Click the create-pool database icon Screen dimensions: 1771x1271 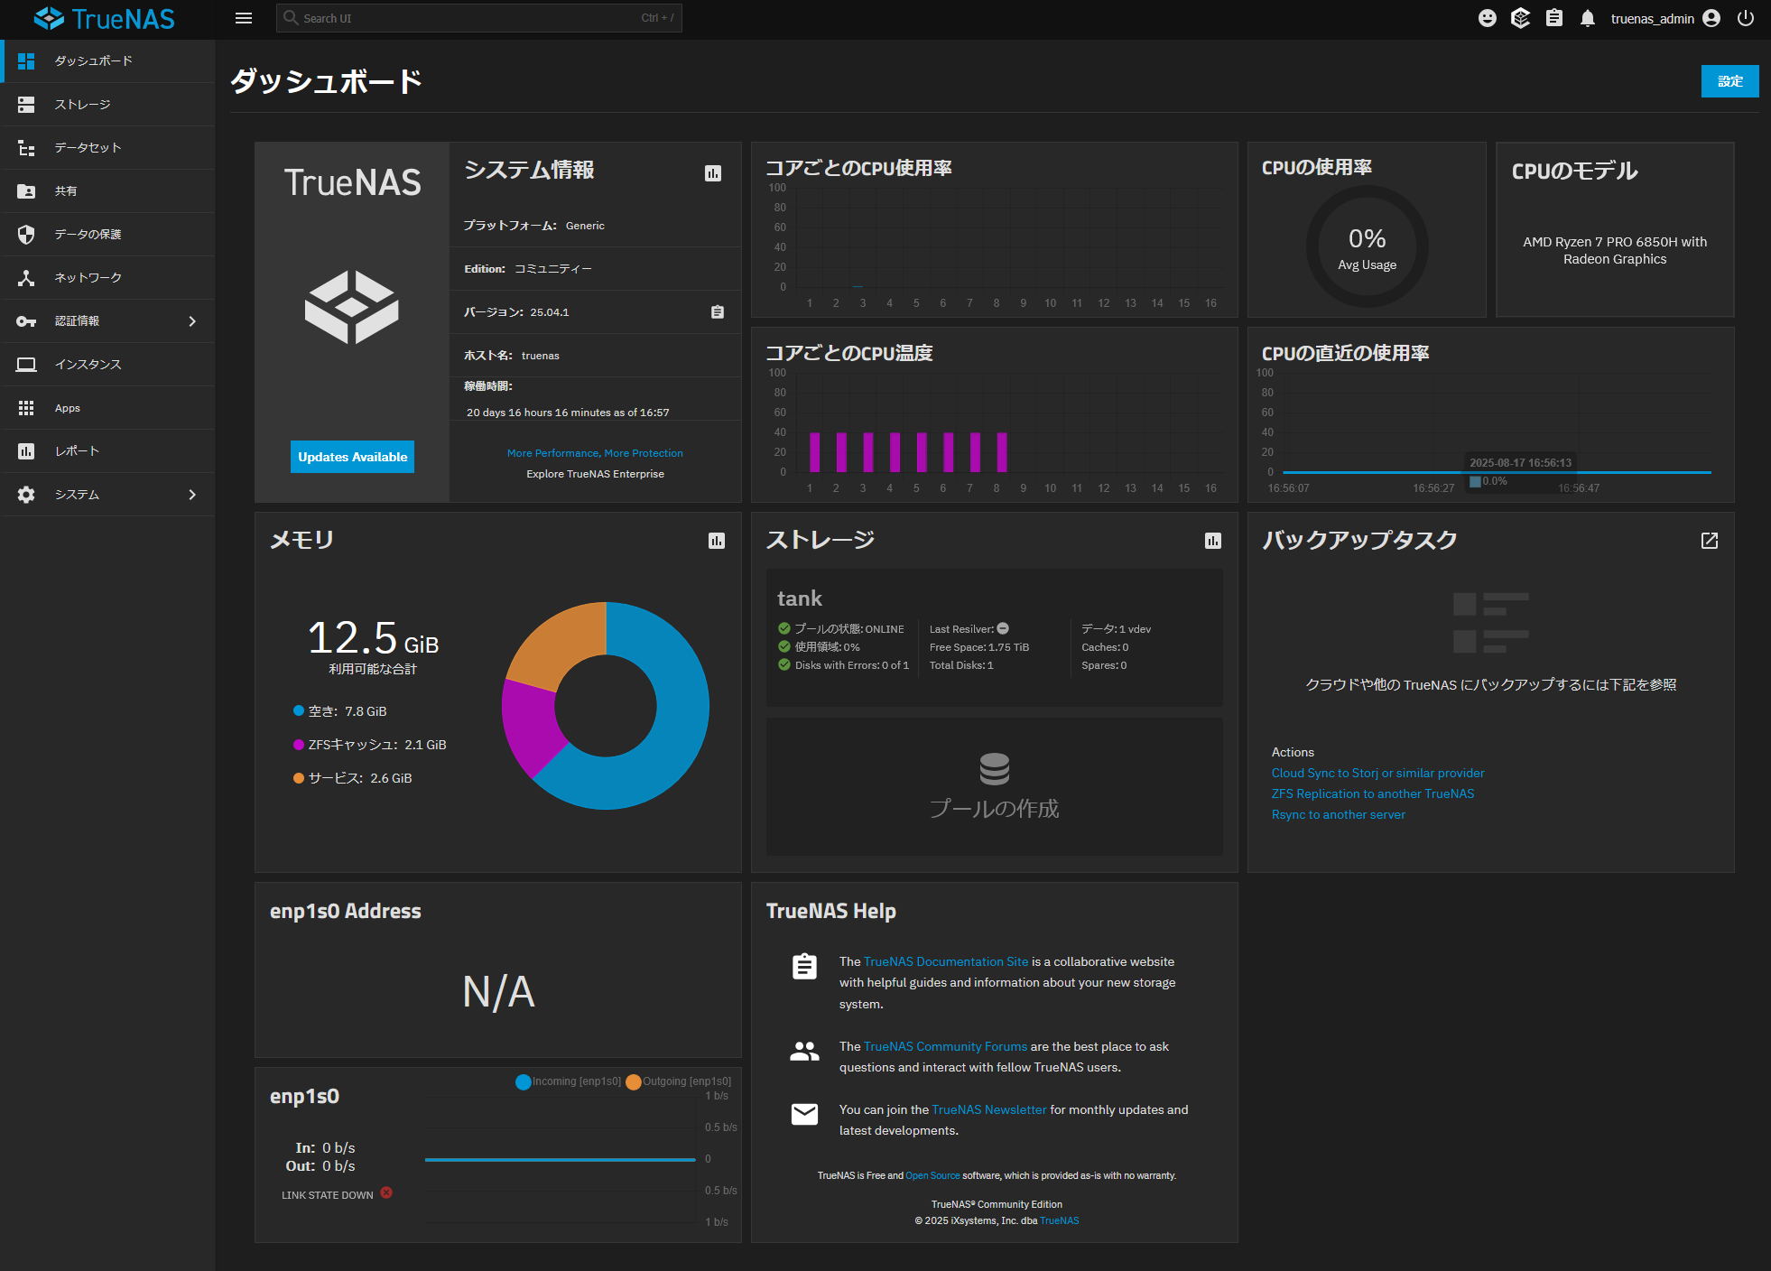click(995, 769)
